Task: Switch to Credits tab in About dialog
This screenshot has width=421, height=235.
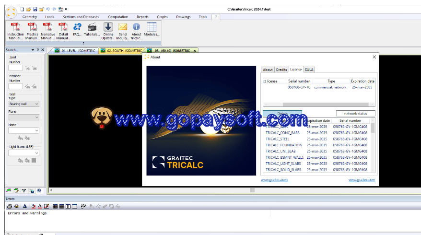Action: click(281, 70)
